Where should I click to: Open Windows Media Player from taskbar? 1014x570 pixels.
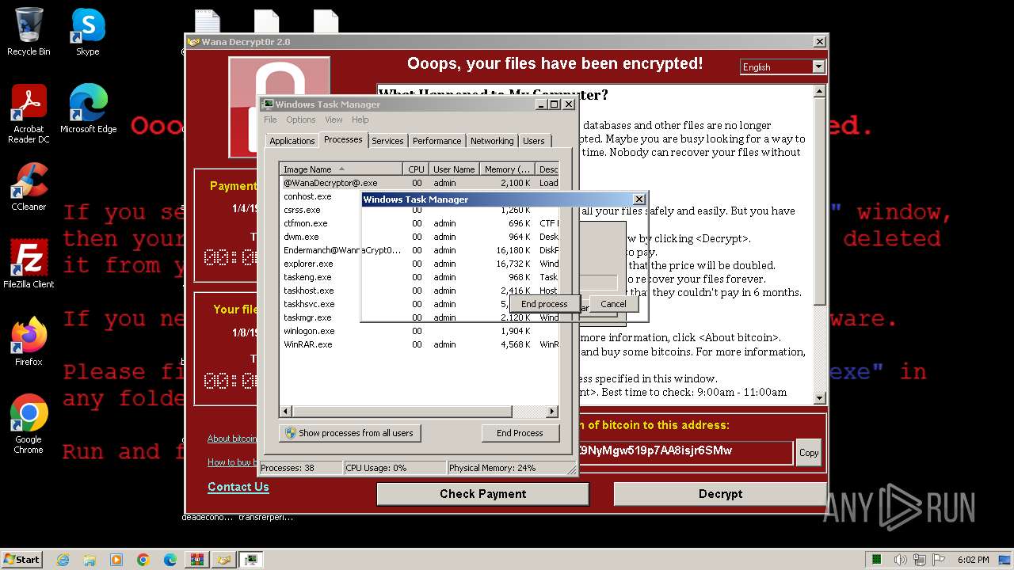[116, 560]
